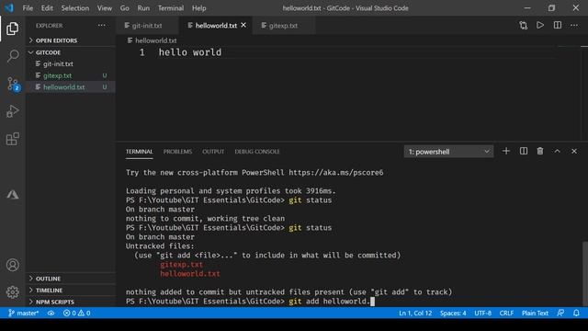
Task: Open the Extensions view
Action: [x=12, y=139]
